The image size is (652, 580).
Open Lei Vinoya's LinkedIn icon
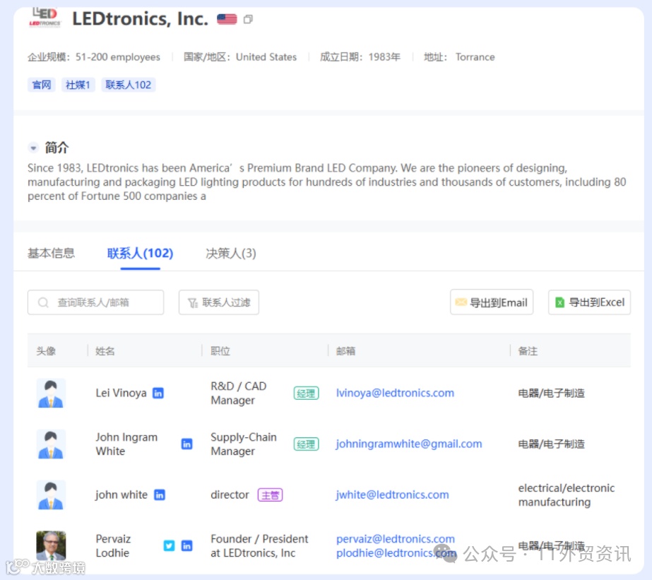tap(158, 393)
